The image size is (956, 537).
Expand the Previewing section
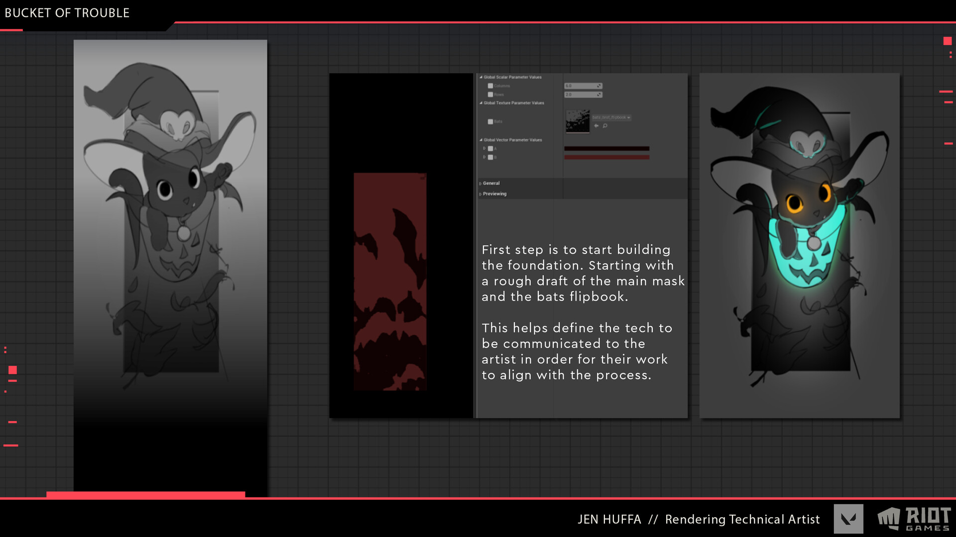point(480,193)
